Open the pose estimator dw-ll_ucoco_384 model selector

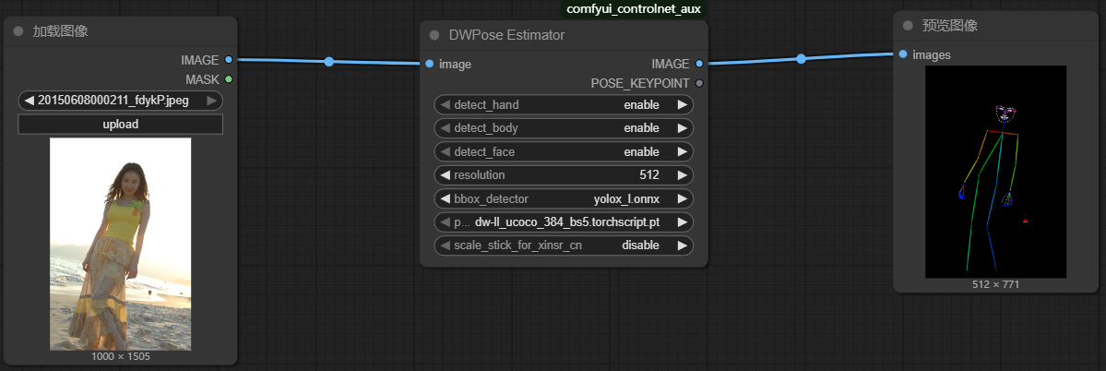[564, 222]
